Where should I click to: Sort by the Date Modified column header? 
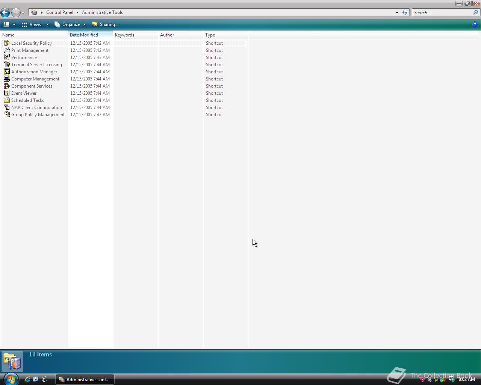[x=90, y=35]
